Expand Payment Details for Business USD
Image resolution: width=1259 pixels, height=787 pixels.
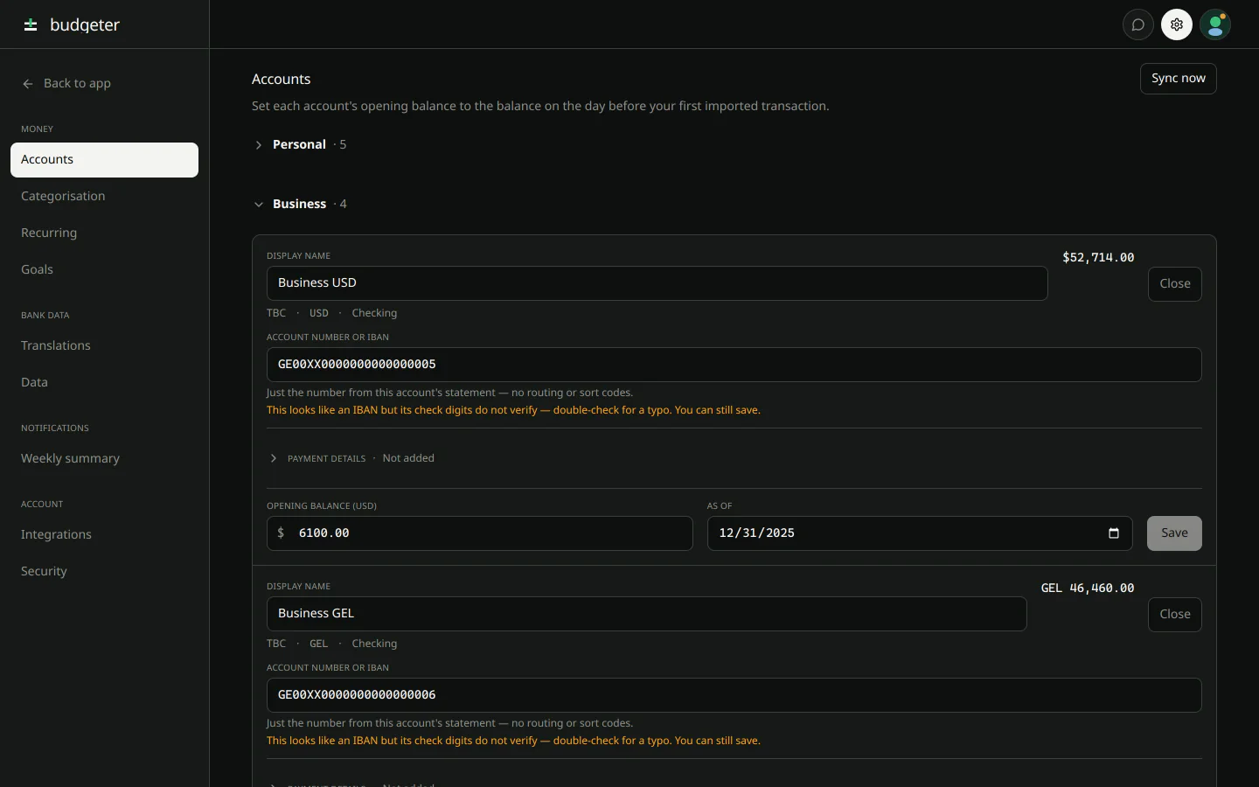click(x=274, y=458)
